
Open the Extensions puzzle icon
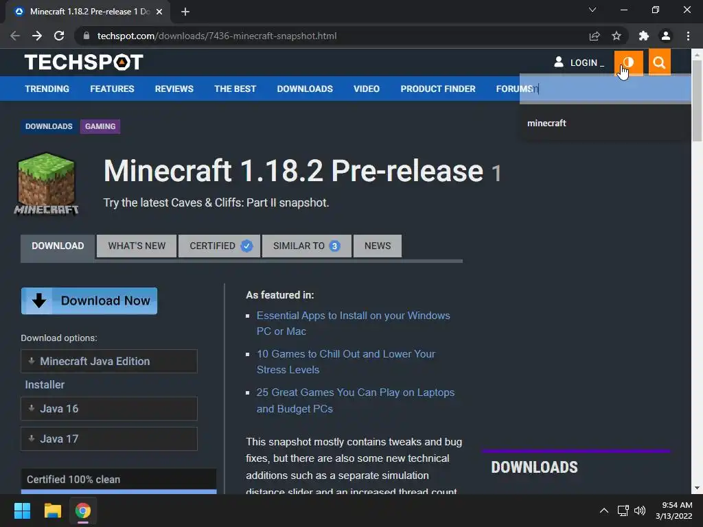coord(644,36)
